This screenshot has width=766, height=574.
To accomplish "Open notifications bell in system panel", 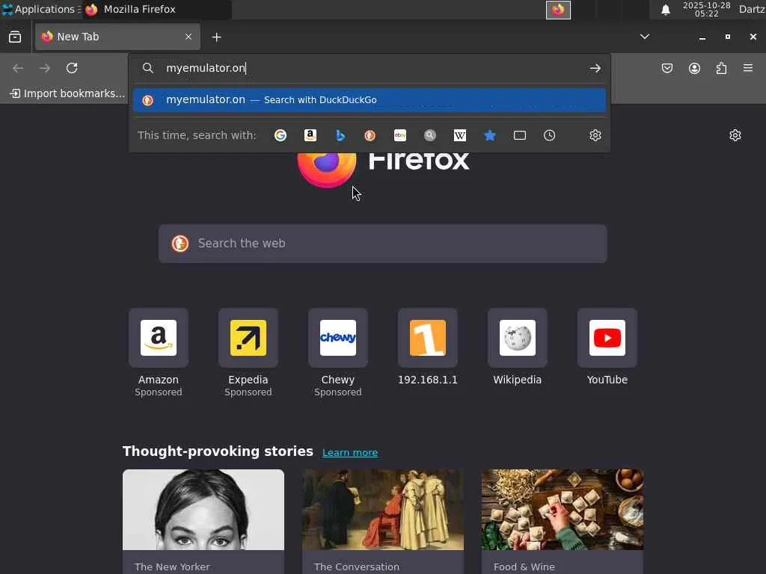I will 665,10.
